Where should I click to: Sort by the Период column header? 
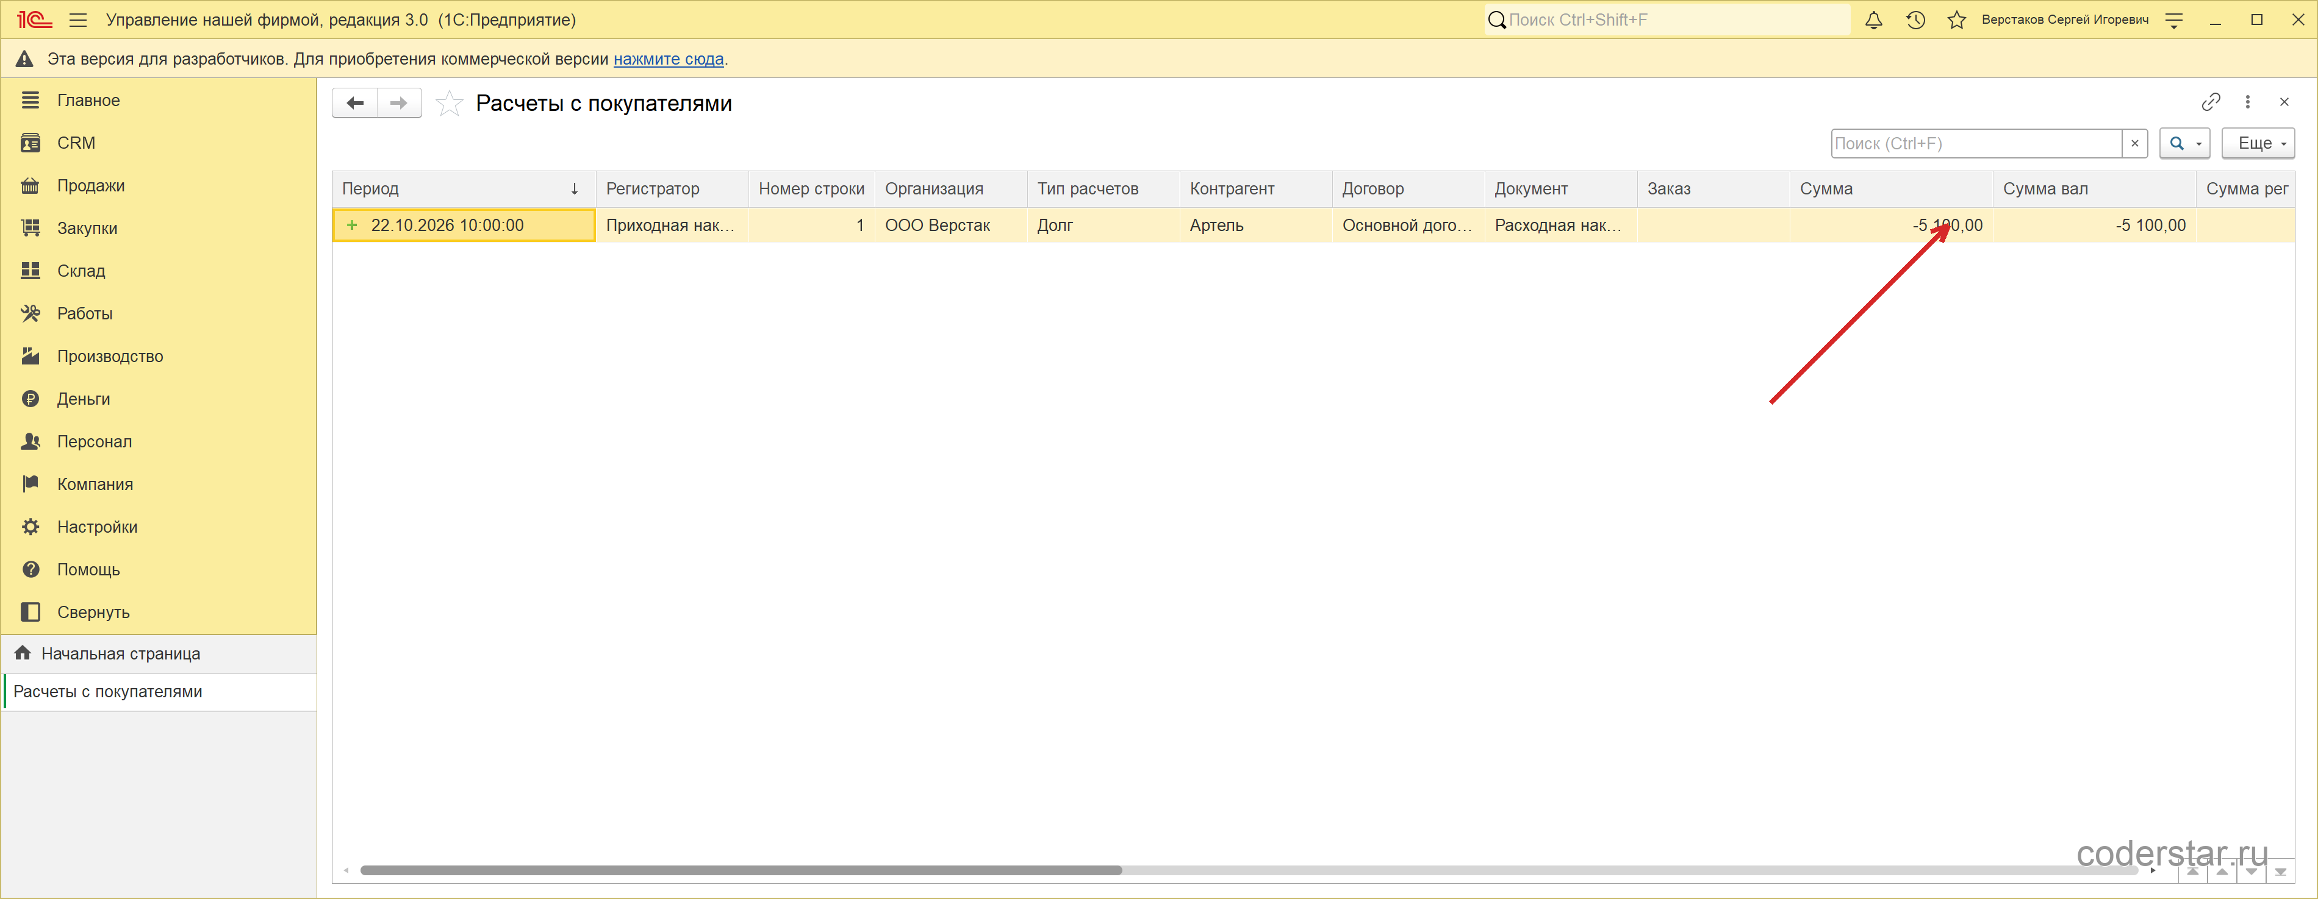tap(464, 189)
